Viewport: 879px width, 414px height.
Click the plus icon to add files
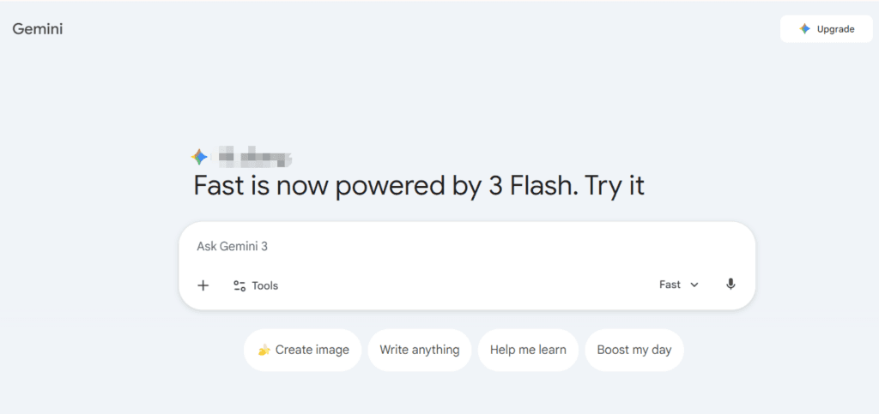pos(203,285)
